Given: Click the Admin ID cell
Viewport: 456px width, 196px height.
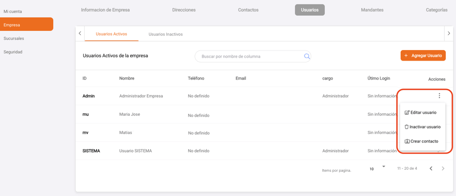Looking at the screenshot, I should click(x=88, y=96).
